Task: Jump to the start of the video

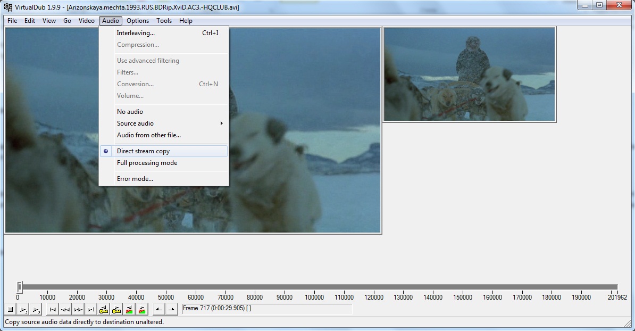Action: (x=53, y=310)
